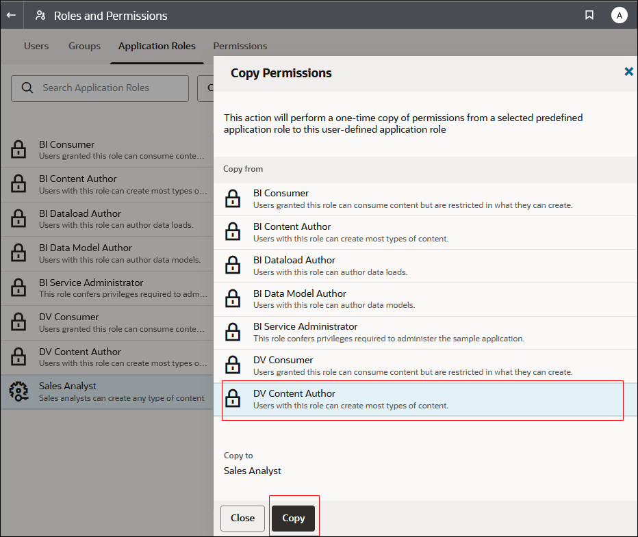Click 'Sales analysts can create any type of content' description
The image size is (638, 537).
coord(122,398)
